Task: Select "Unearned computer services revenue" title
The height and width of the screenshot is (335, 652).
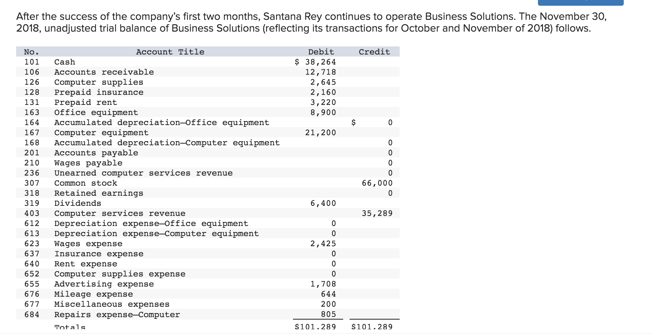Action: 143,173
